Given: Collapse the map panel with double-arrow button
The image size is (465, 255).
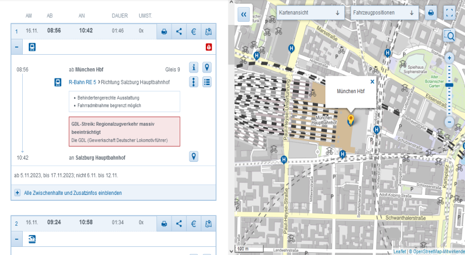Looking at the screenshot, I should click(x=244, y=14).
